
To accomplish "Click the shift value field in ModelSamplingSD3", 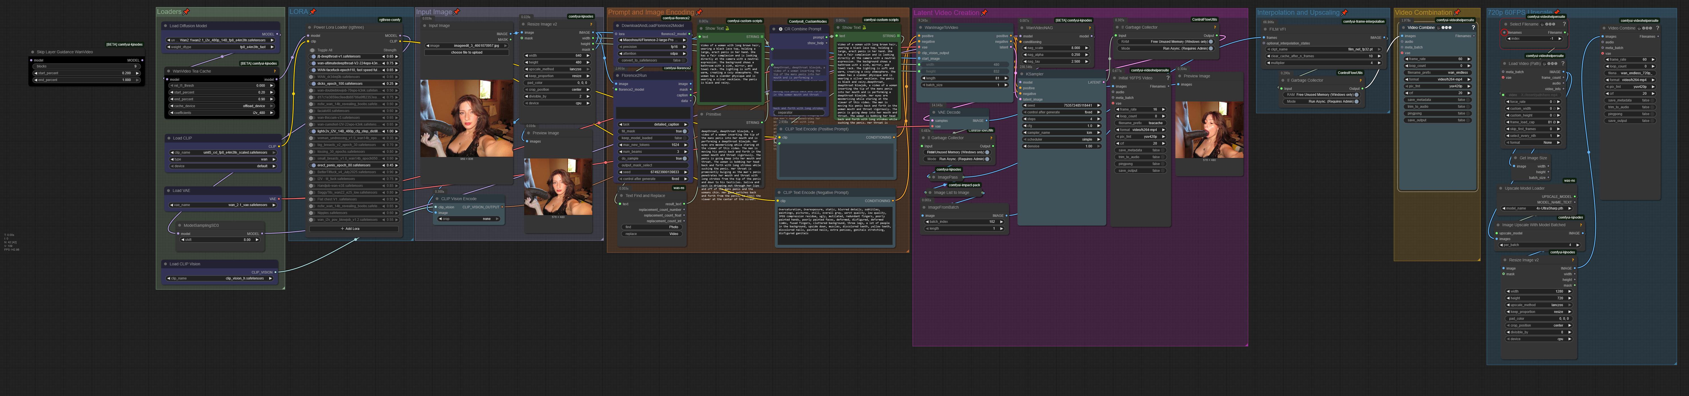I will pyautogui.click(x=220, y=240).
